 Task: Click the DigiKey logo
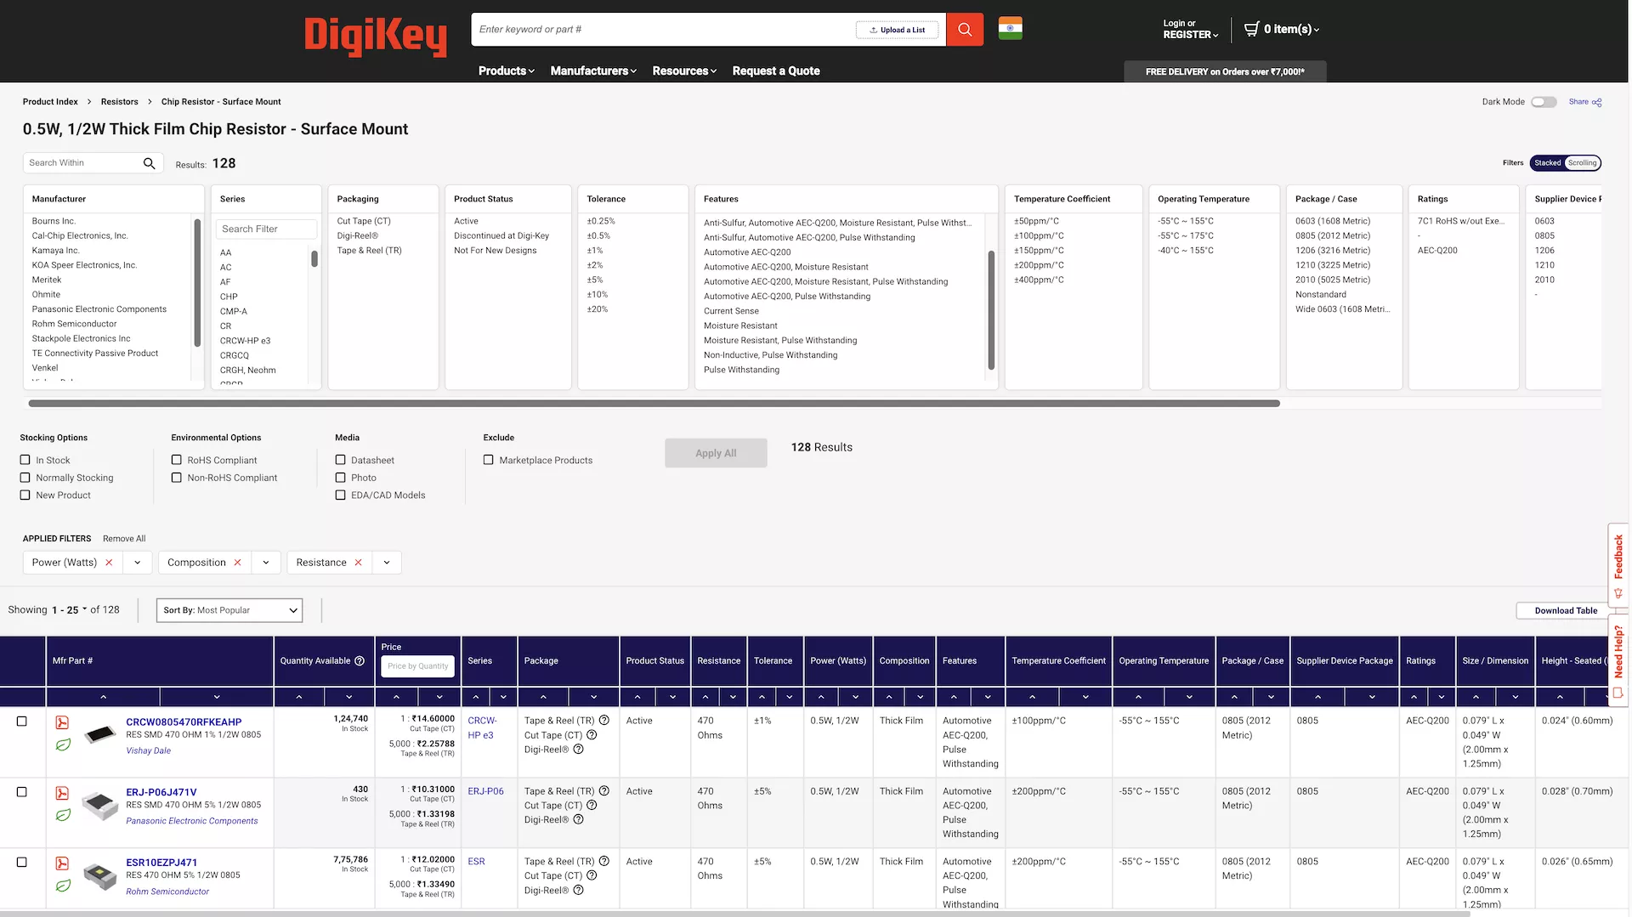click(x=375, y=37)
